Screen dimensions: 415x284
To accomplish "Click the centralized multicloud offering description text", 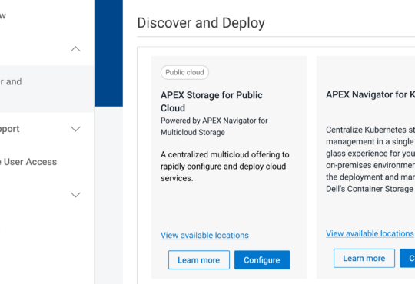I will click(x=225, y=167).
